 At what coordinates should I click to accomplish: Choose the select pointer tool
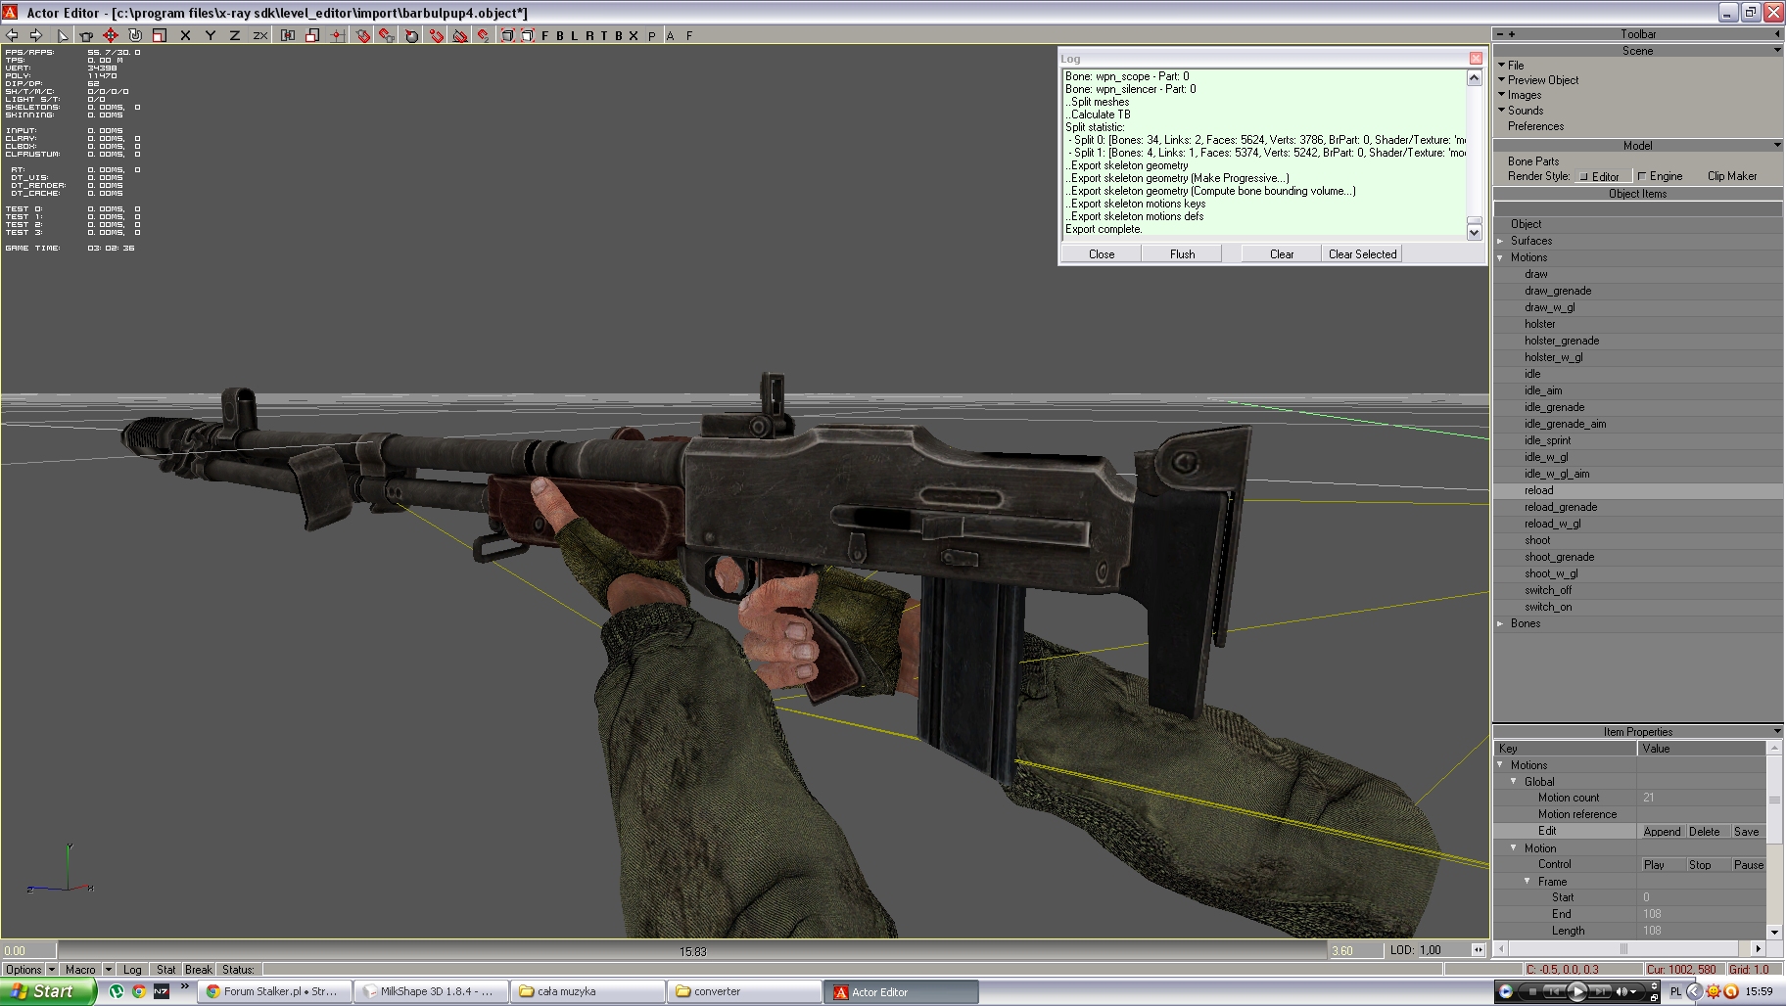point(62,35)
